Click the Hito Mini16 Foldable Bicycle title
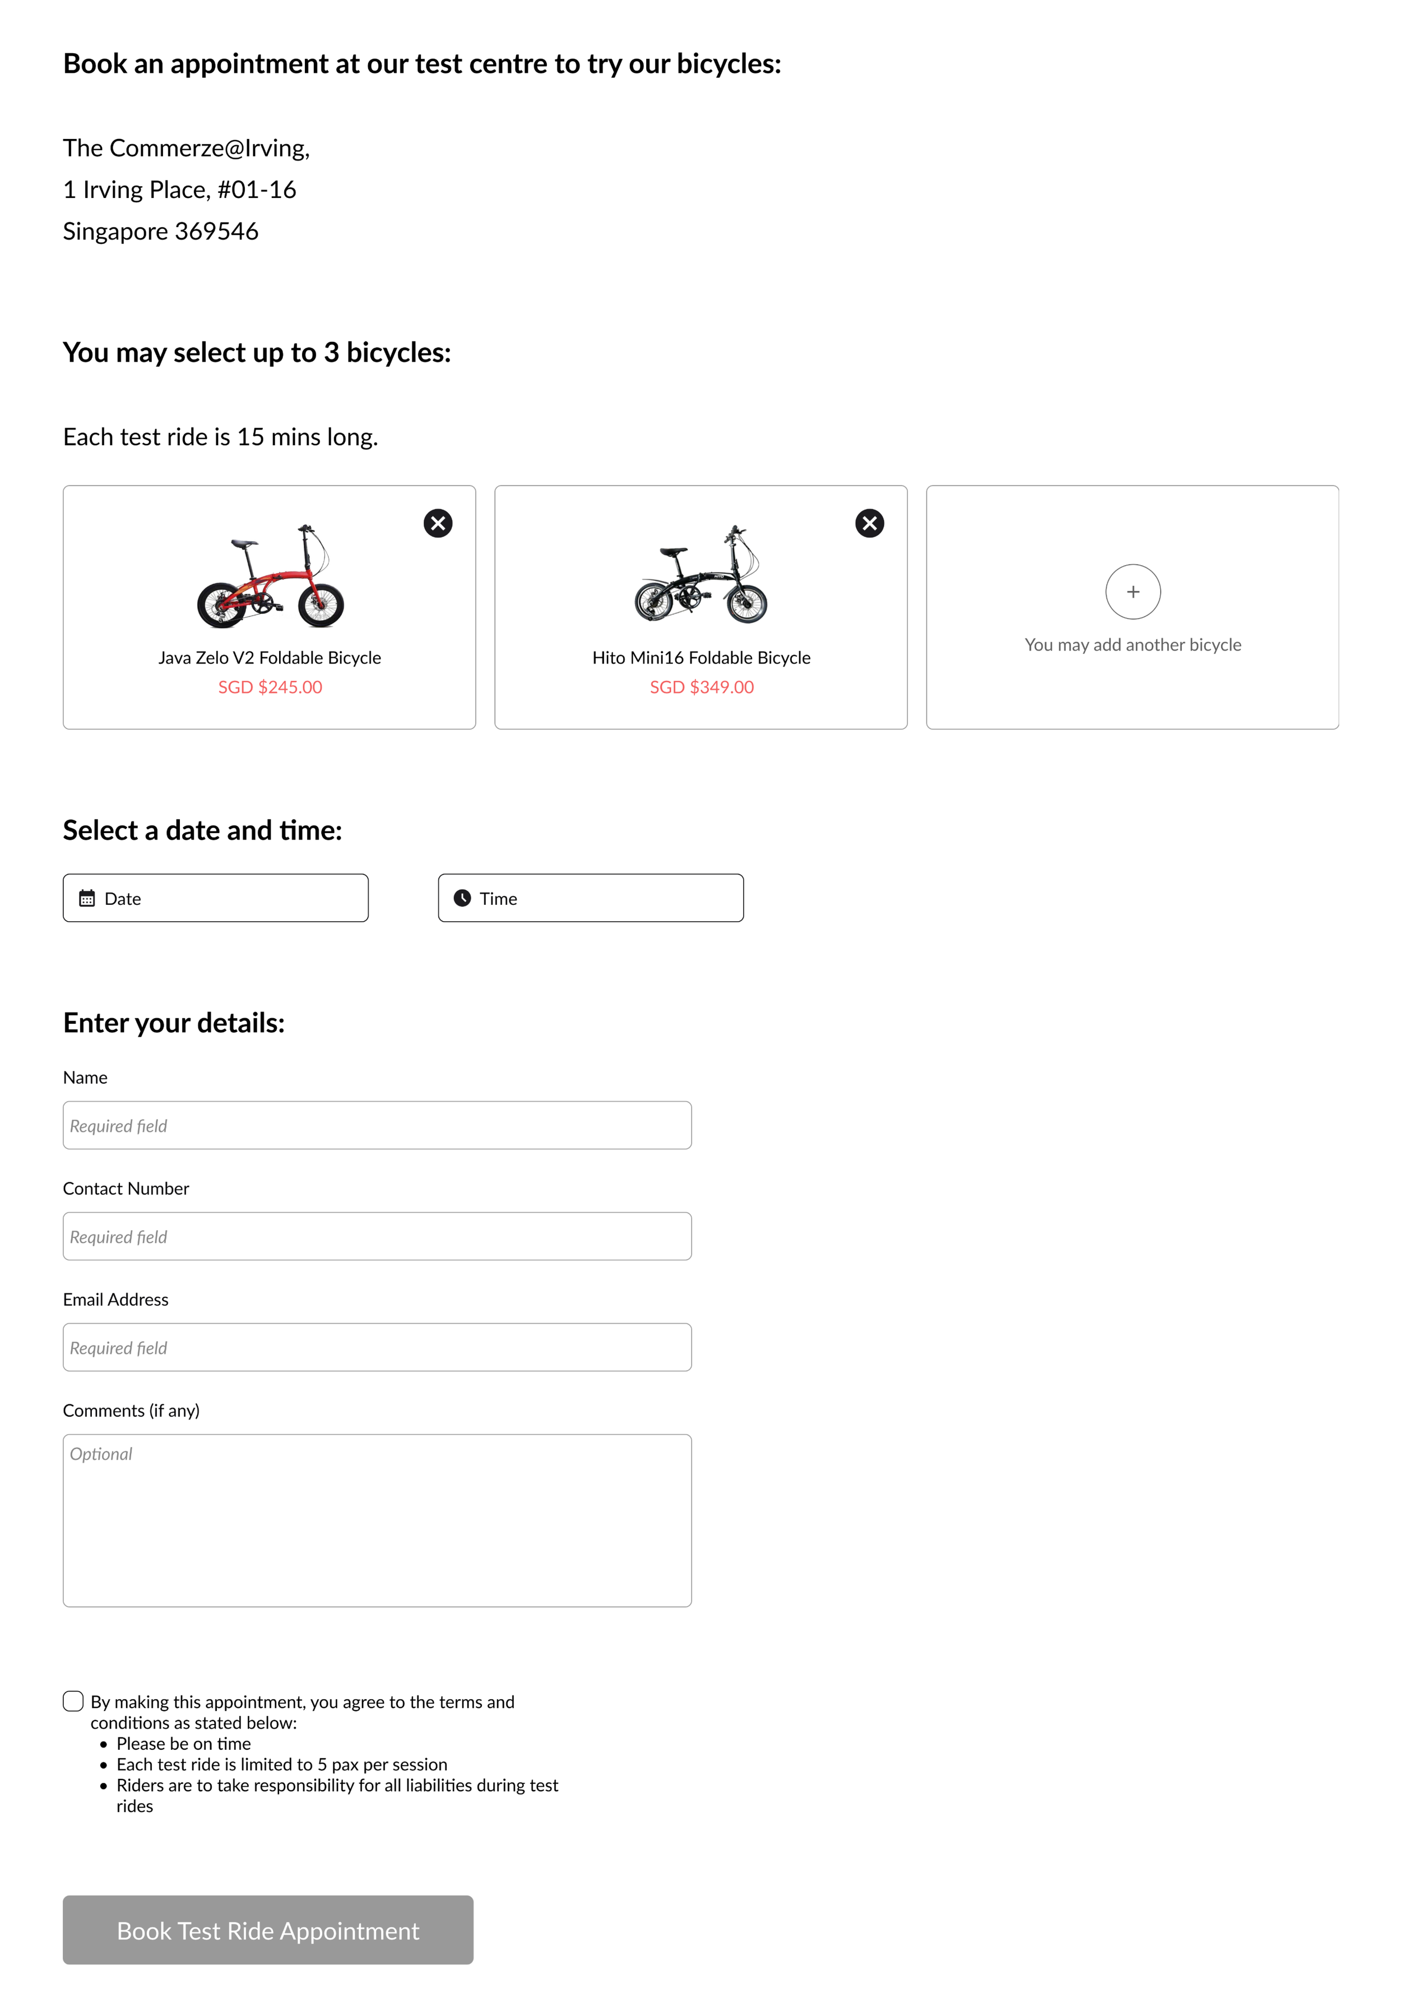This screenshot has height=2011, width=1401. (702, 657)
